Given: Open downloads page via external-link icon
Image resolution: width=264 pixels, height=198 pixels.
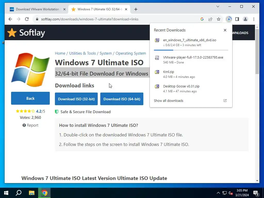Looking at the screenshot, I should [225, 101].
